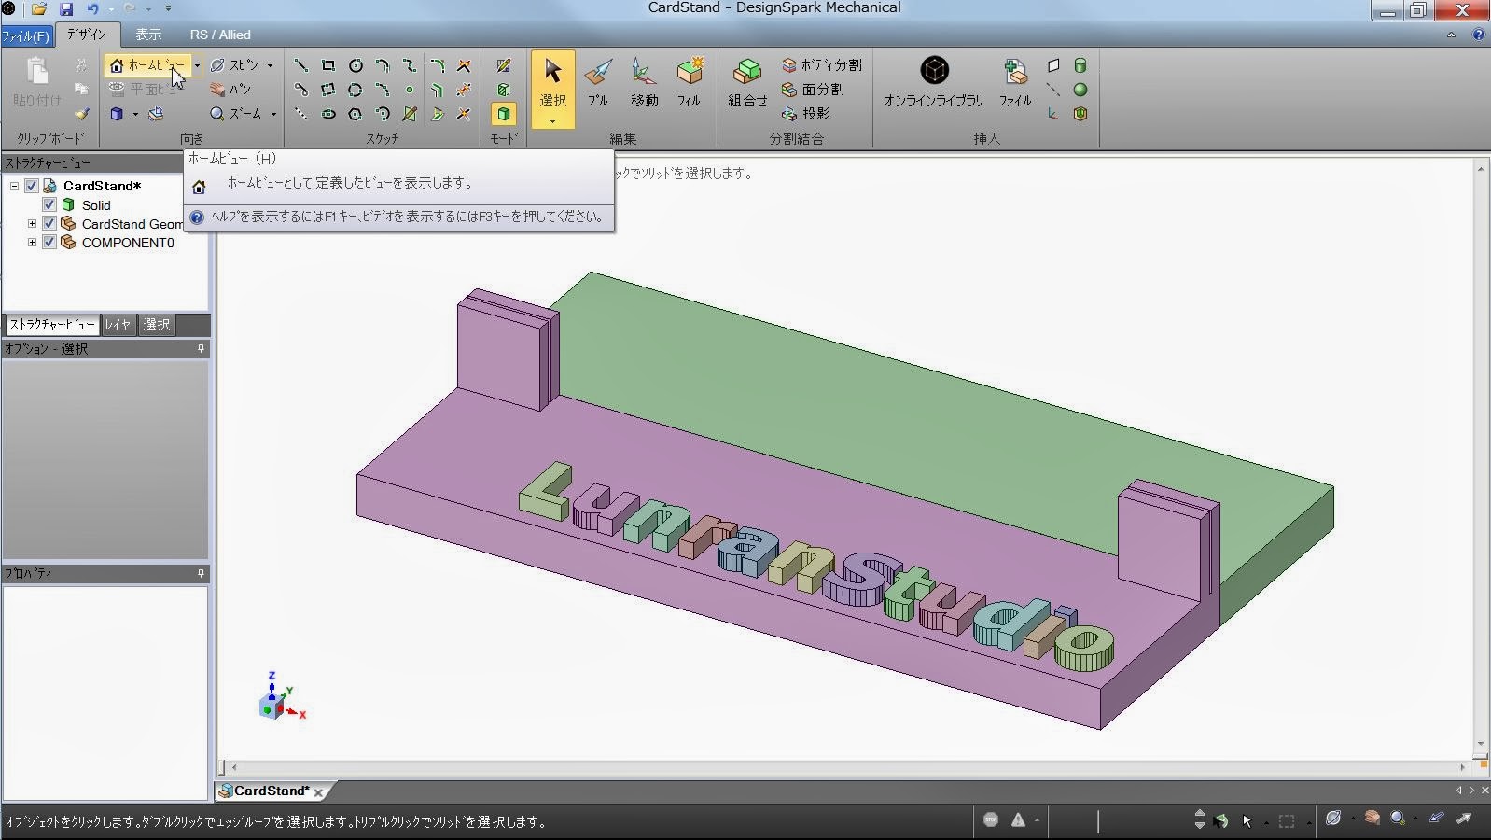
Task: Insert a Cylinder from the Insert group
Action: point(1080,65)
